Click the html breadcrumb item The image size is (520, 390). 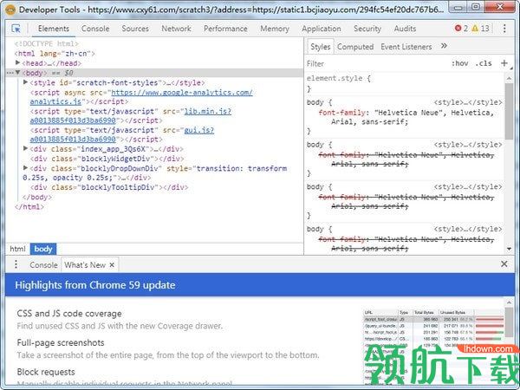click(17, 249)
